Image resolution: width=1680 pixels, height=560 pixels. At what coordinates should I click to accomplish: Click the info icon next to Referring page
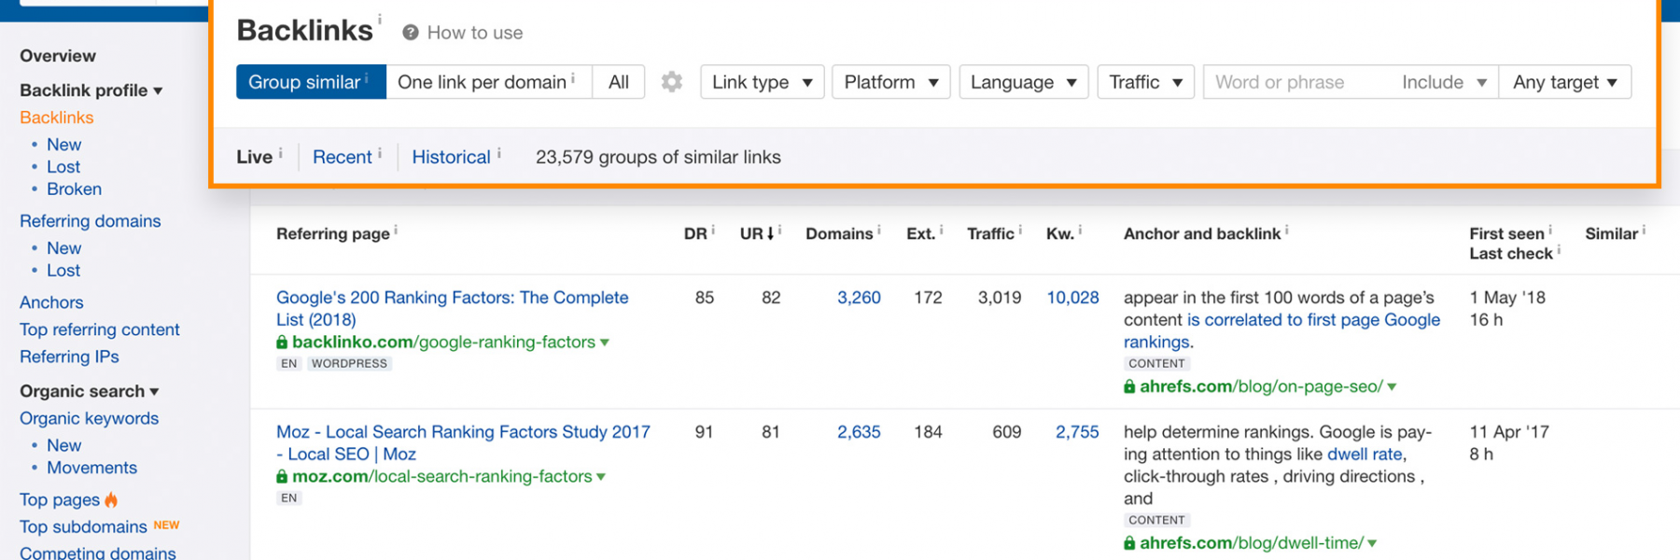pos(396,230)
